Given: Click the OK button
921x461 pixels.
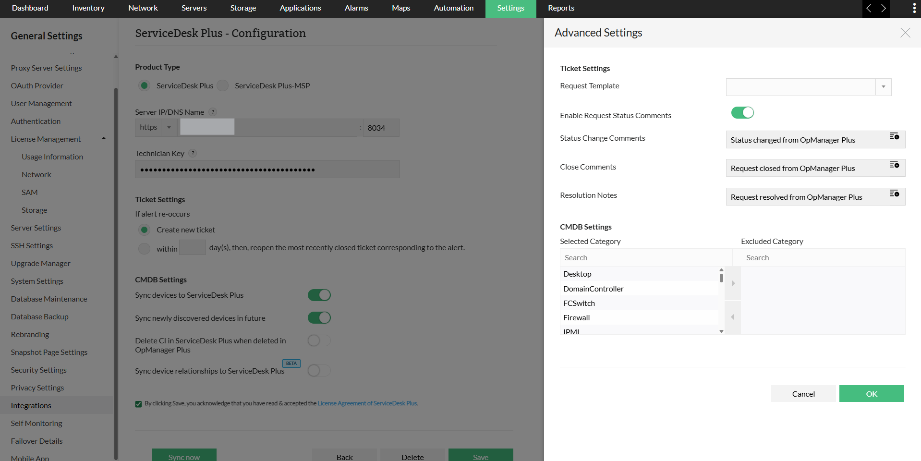Looking at the screenshot, I should point(871,394).
